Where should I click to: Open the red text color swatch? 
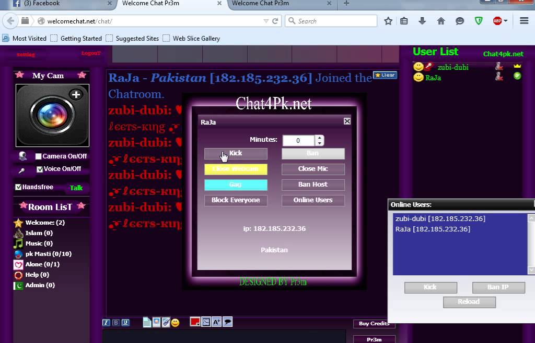coord(195,322)
